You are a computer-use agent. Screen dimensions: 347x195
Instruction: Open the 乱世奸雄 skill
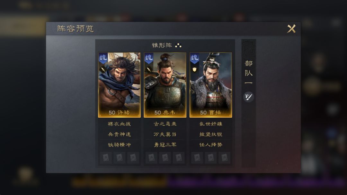click(x=211, y=124)
